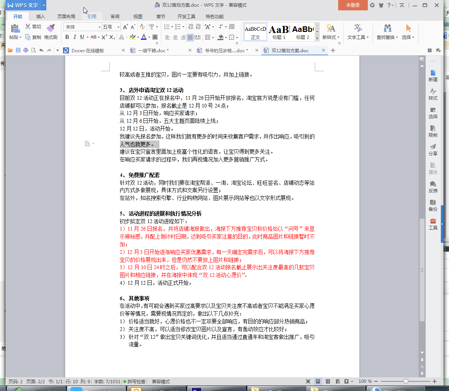This screenshot has height=391, width=449.
Task: Align text to the left
Action: 167,37
